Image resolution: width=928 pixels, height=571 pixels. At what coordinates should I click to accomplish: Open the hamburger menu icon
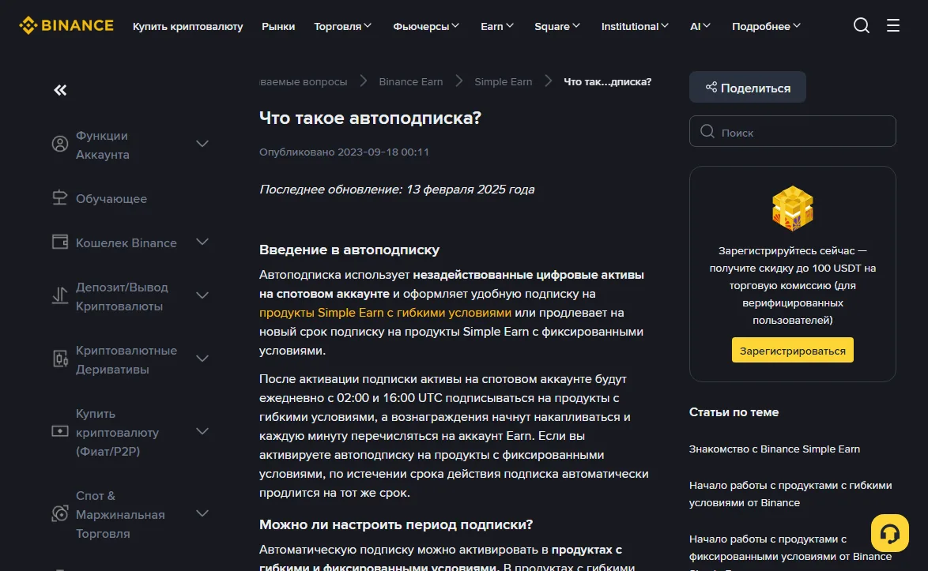pos(892,25)
